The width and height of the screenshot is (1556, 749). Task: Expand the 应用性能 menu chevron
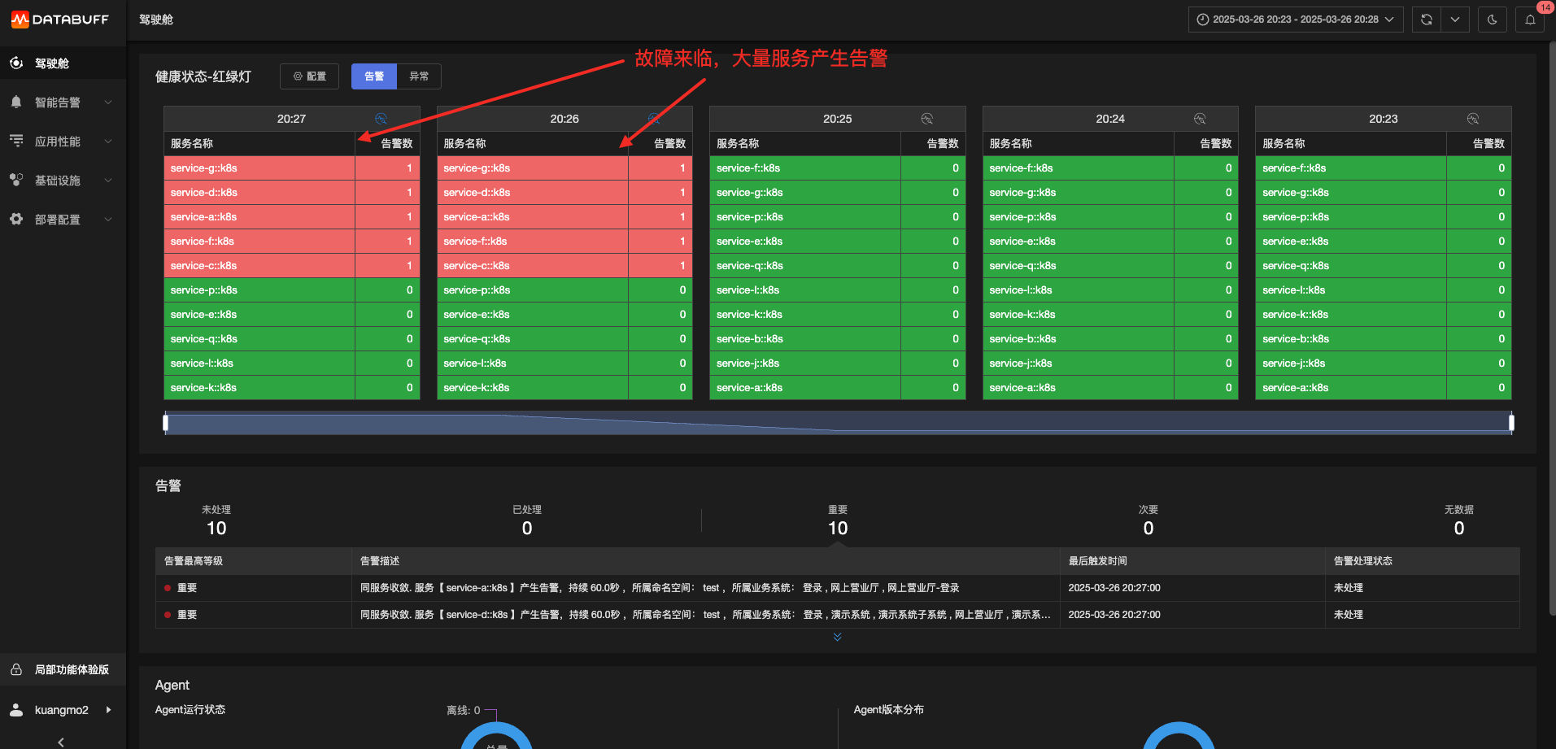(x=108, y=141)
